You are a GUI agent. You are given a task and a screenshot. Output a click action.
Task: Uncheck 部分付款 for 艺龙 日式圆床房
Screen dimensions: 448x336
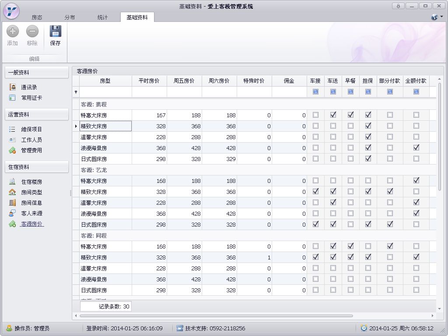(x=390, y=224)
